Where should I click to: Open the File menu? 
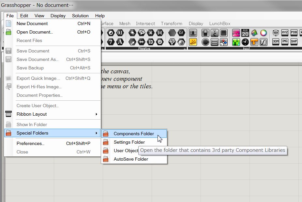point(10,16)
